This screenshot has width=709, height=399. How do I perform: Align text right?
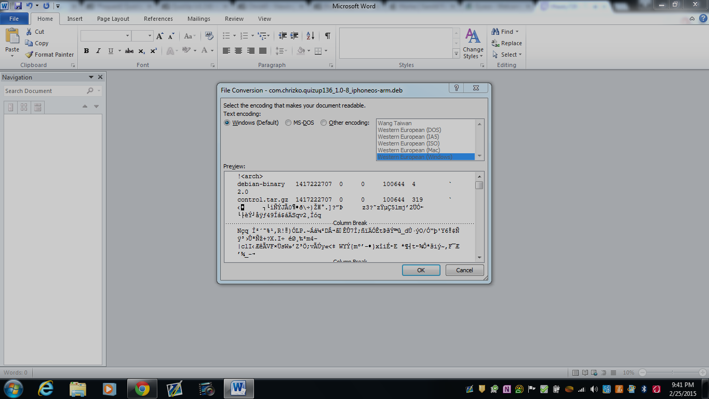[251, 51]
